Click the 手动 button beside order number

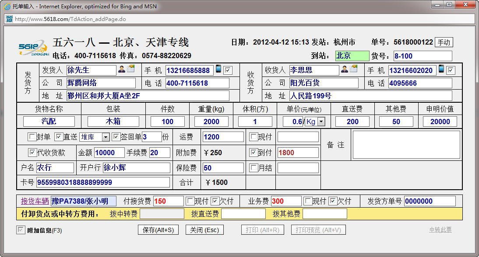click(x=444, y=42)
